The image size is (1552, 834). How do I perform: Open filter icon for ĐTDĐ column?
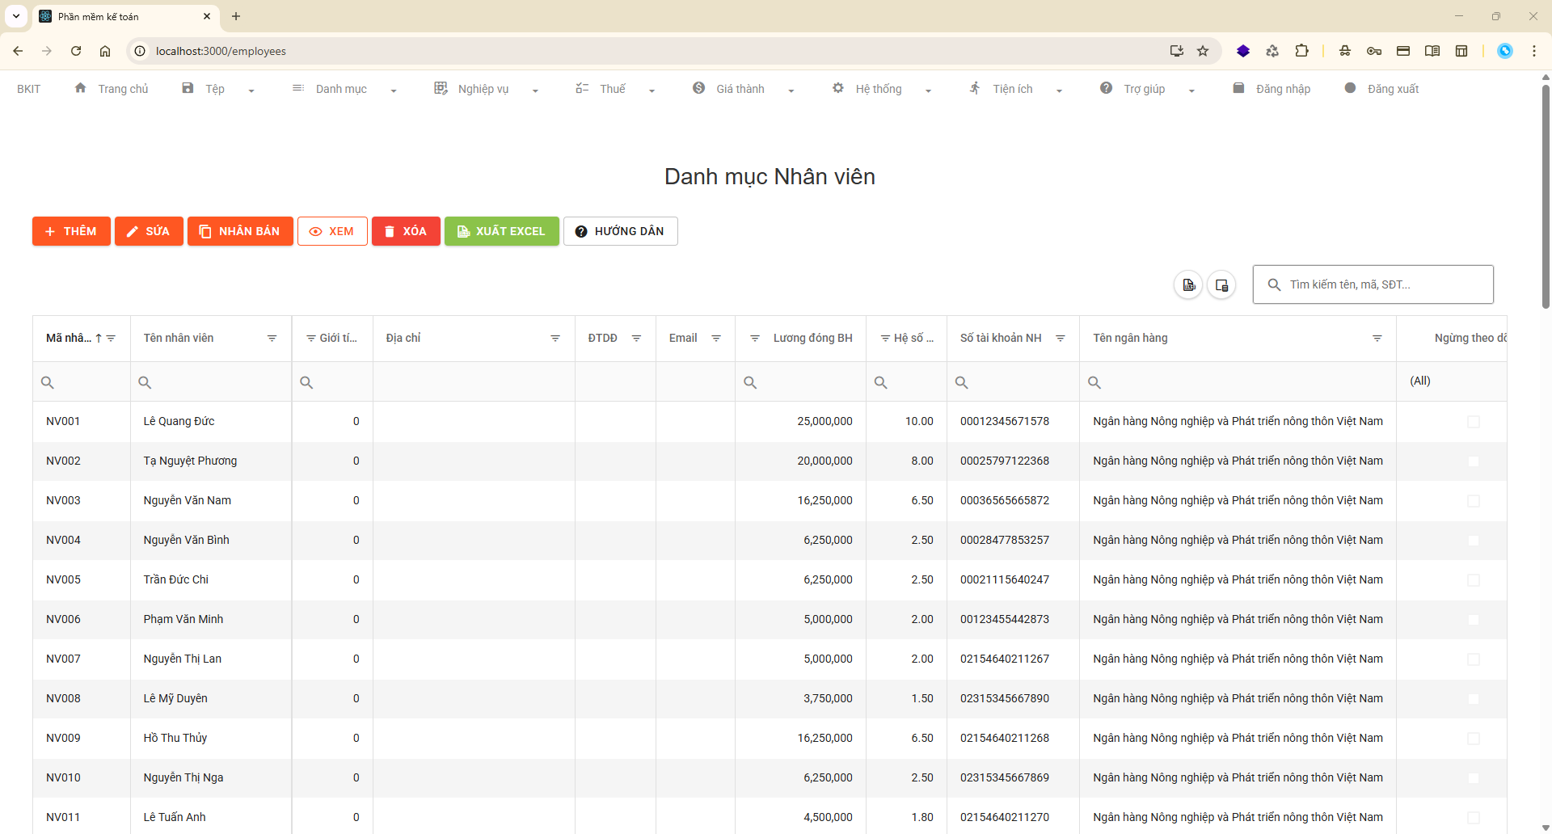[x=636, y=338]
